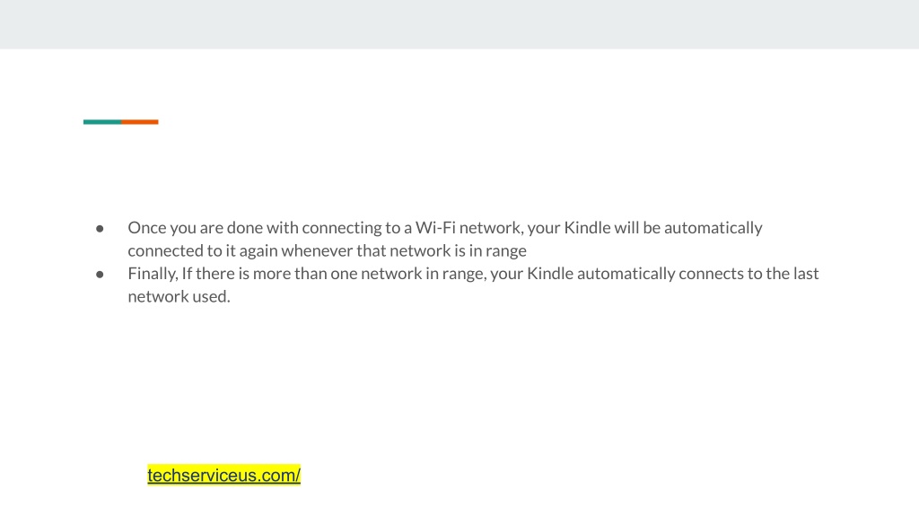Select the orange segment of accent line
The image size is (919, 517).
139,122
